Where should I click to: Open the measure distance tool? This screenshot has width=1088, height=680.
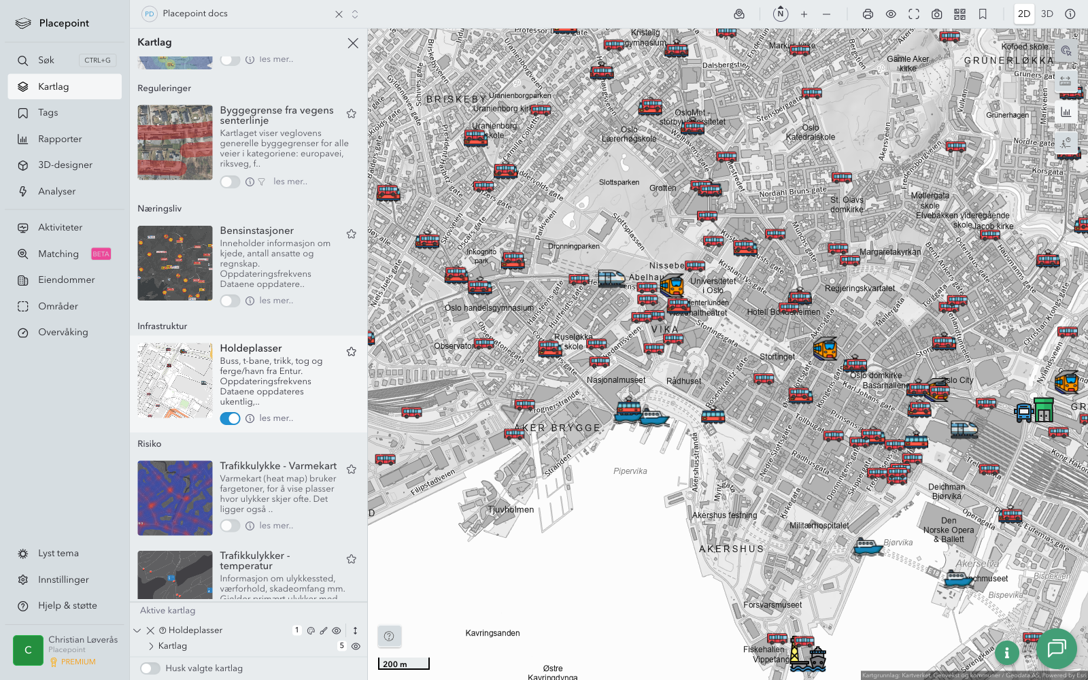(x=1066, y=81)
